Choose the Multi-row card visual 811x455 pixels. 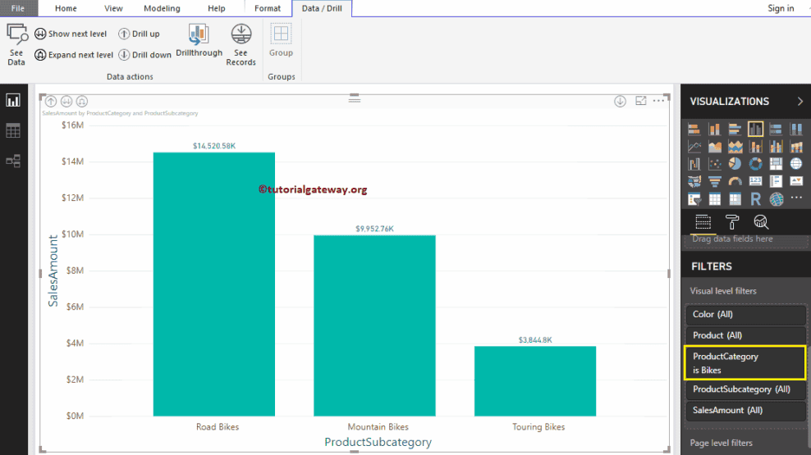click(x=776, y=181)
